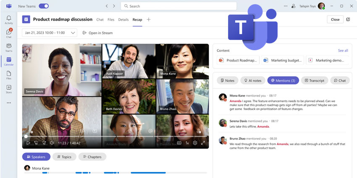
Task: Toggle the New Teams switch
Action: pyautogui.click(x=44, y=6)
